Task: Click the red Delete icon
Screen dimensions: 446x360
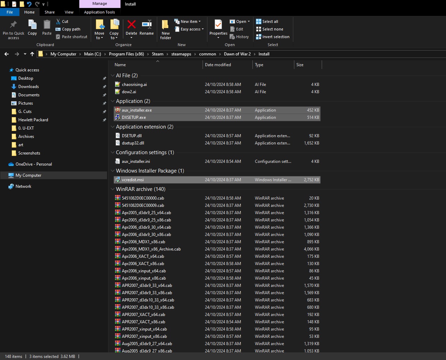Action: tap(131, 24)
